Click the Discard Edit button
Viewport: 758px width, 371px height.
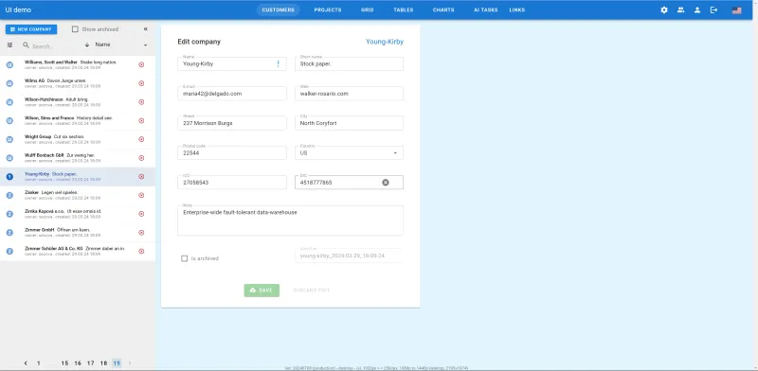pos(312,291)
